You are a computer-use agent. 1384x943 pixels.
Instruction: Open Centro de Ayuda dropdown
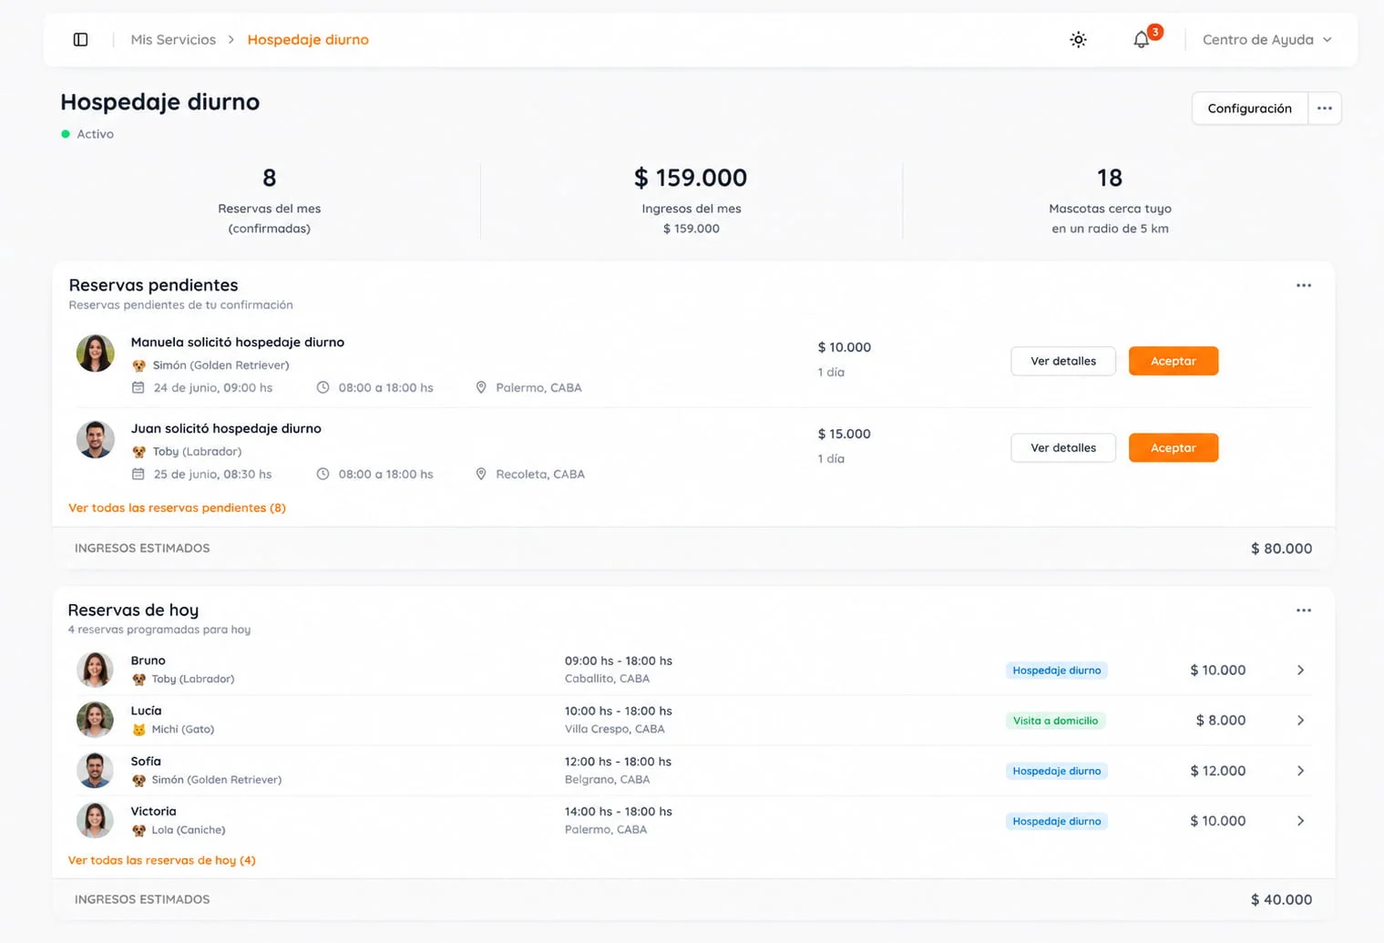[x=1266, y=39]
